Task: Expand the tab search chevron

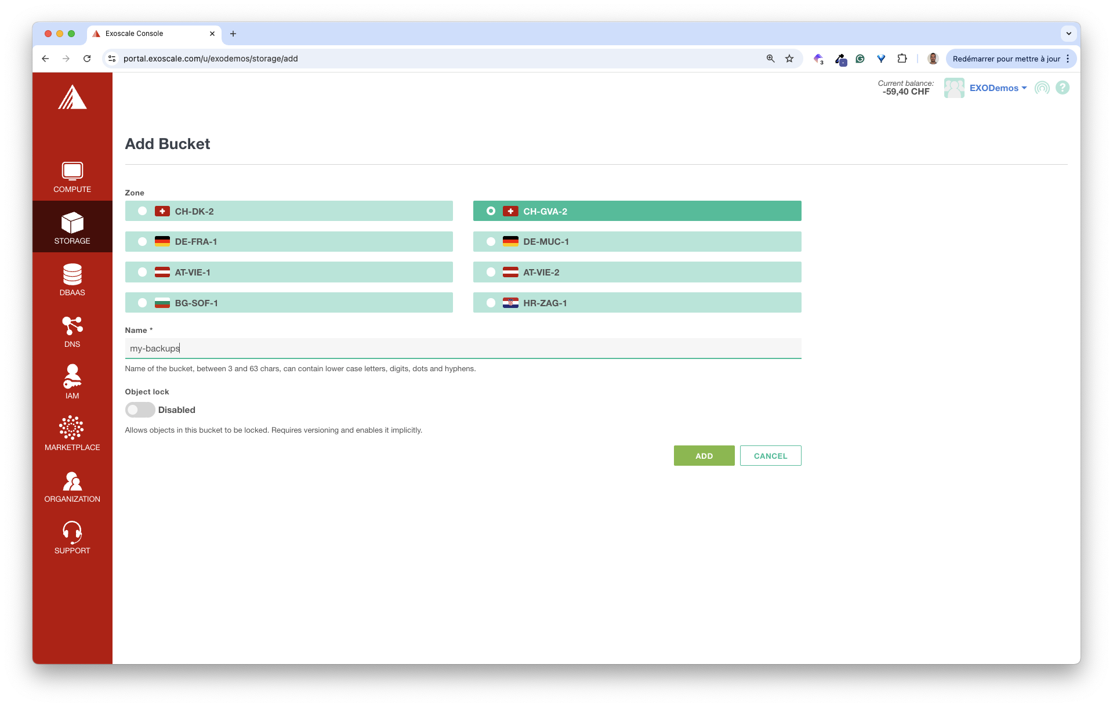Action: coord(1068,34)
